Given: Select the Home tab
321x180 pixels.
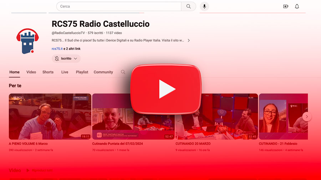Looking at the screenshot, I should point(14,72).
